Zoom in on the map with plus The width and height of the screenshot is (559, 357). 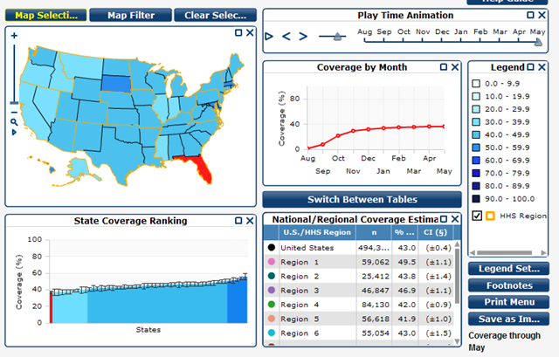(14, 35)
